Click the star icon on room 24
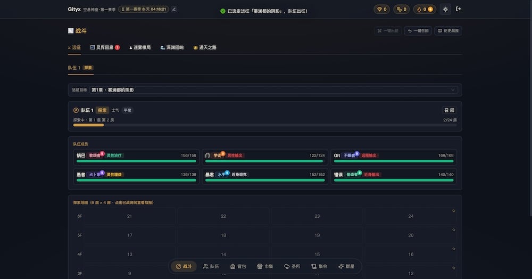 [x=454, y=211]
